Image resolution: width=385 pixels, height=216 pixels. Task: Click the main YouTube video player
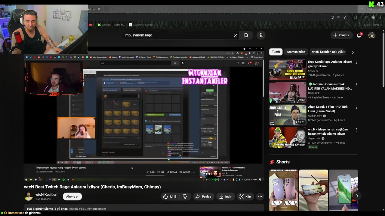click(144, 114)
